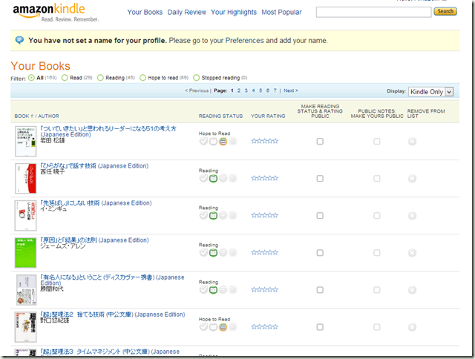The height and width of the screenshot is (359, 475).
Task: Set 「ついていきたい」 book status to Reading icon
Action: click(x=213, y=141)
